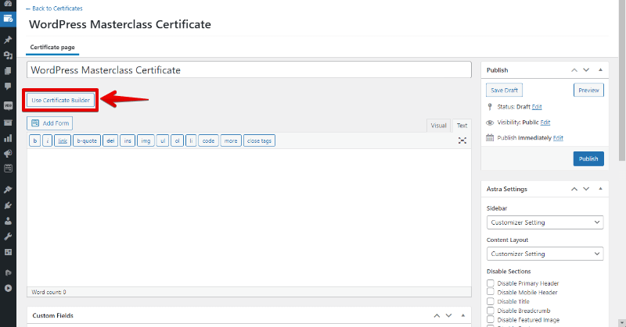Toggle Disable Primary Header checkbox
The width and height of the screenshot is (626, 327).
pyautogui.click(x=491, y=283)
